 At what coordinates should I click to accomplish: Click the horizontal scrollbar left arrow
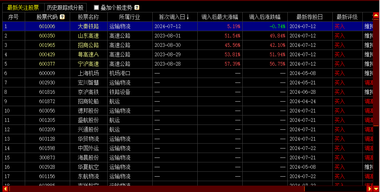coord(5,189)
